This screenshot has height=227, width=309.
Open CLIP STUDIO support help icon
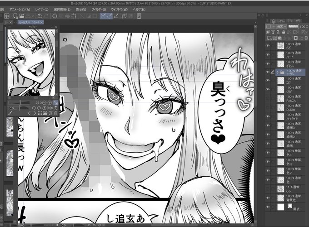coord(124,16)
